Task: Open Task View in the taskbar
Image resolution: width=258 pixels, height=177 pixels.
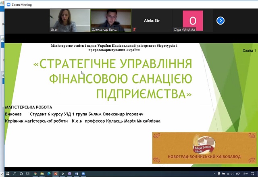Action: 28,174
